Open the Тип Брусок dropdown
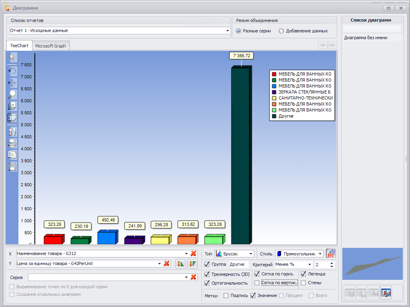The width and height of the screenshot is (410, 307). pyautogui.click(x=251, y=254)
